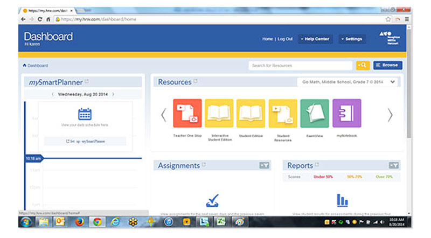Screen dimensions: 431x238
Task: Open the Student Edition book icon
Action: (x=251, y=113)
